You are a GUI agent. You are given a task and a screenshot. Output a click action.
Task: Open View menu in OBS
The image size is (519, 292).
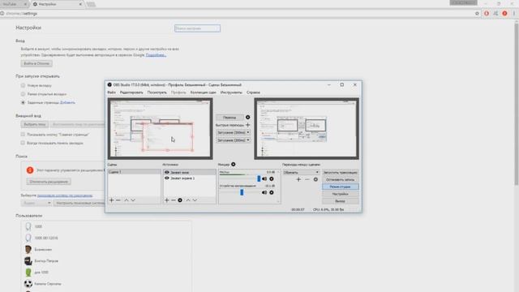pyautogui.click(x=157, y=92)
